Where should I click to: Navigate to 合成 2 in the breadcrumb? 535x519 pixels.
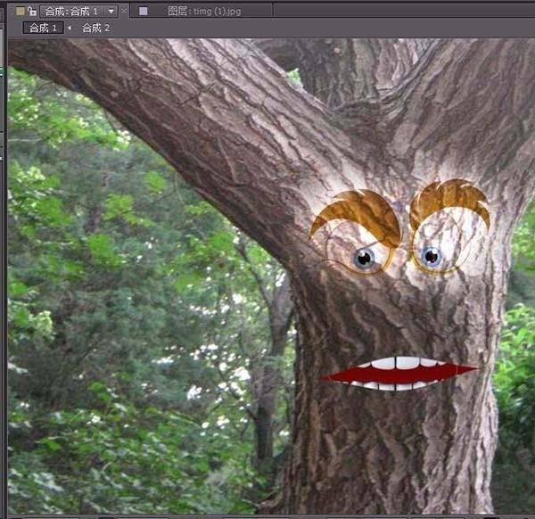coord(96,28)
